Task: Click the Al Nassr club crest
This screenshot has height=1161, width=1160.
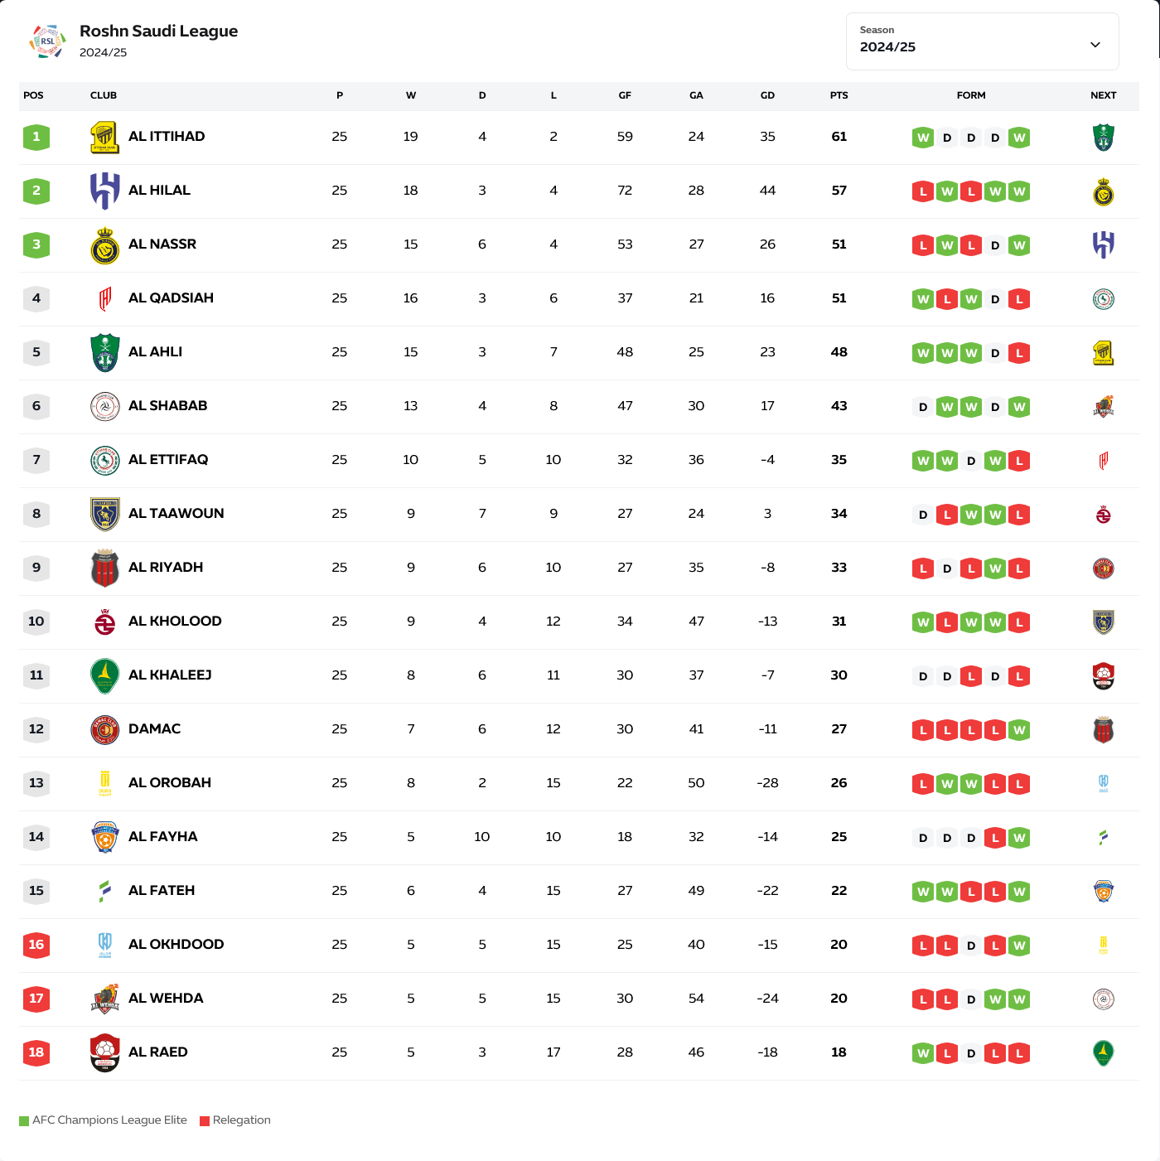Action: click(104, 245)
